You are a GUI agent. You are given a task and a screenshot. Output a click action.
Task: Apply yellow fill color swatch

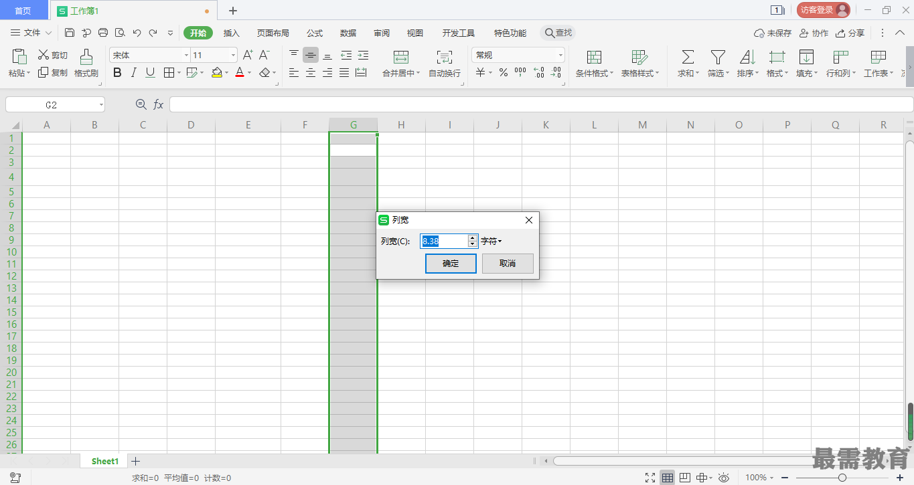click(217, 73)
